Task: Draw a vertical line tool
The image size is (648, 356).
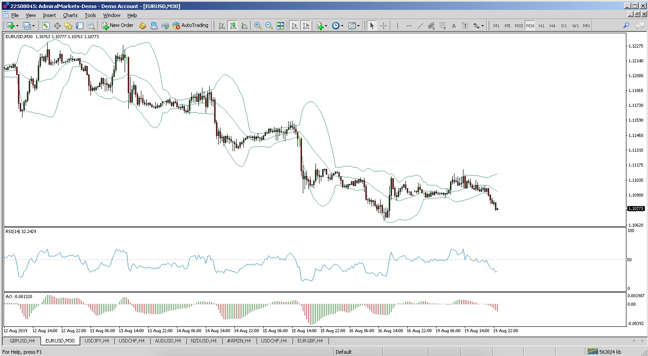Action: tap(397, 26)
